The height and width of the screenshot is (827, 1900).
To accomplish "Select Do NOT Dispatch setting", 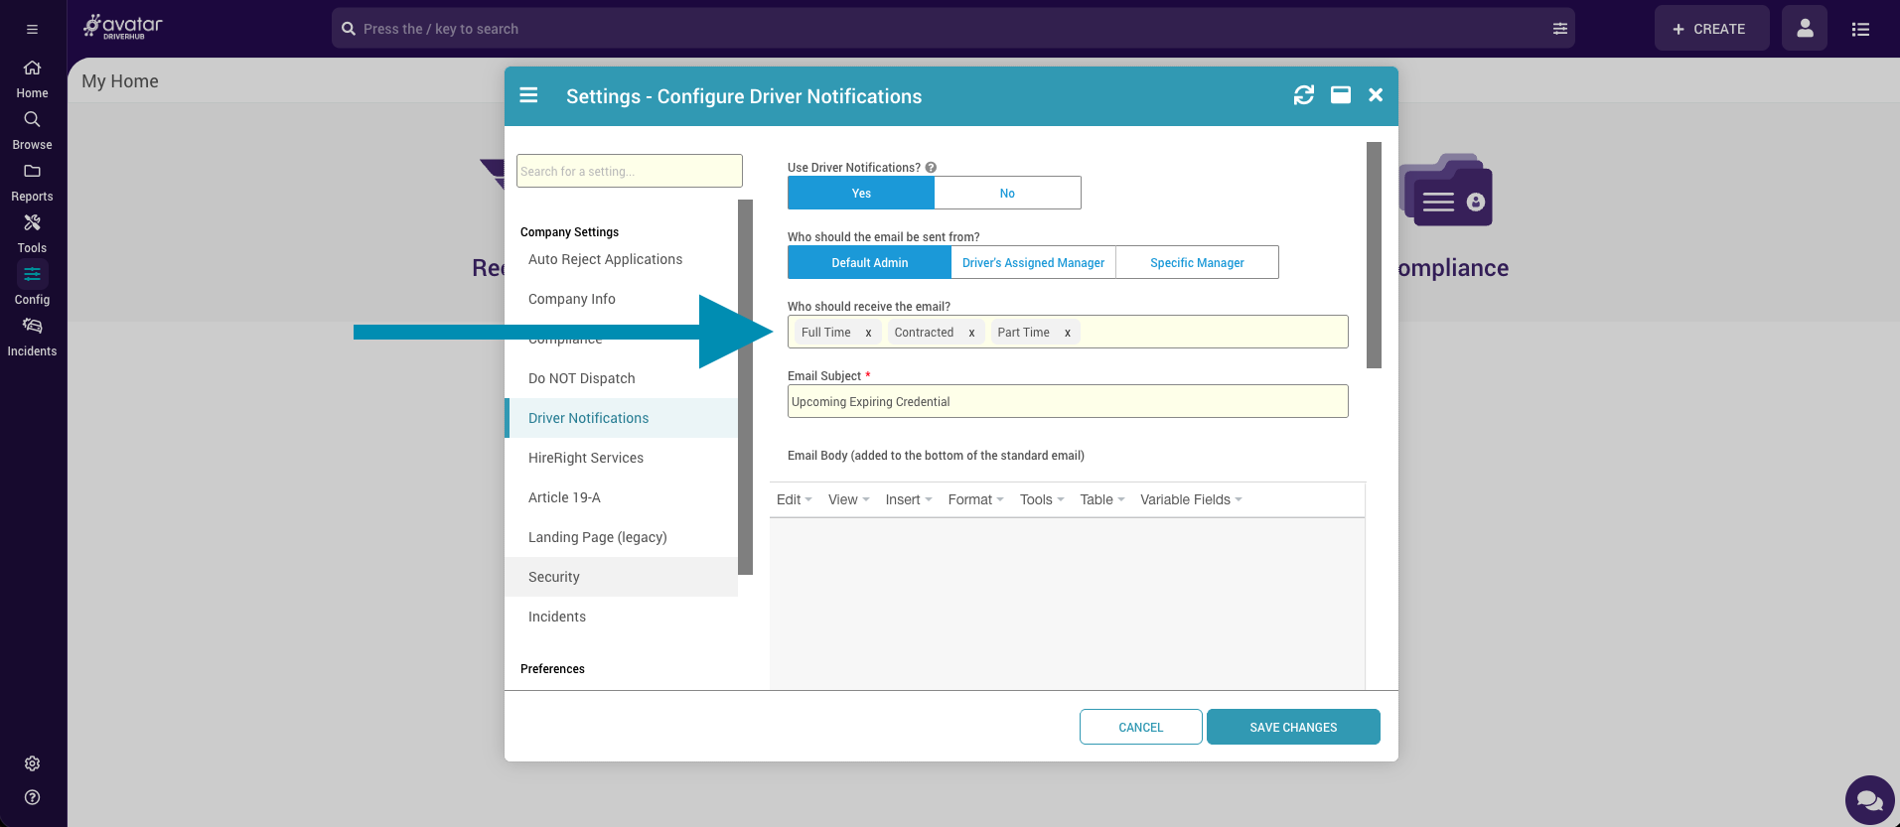I will tap(622, 378).
